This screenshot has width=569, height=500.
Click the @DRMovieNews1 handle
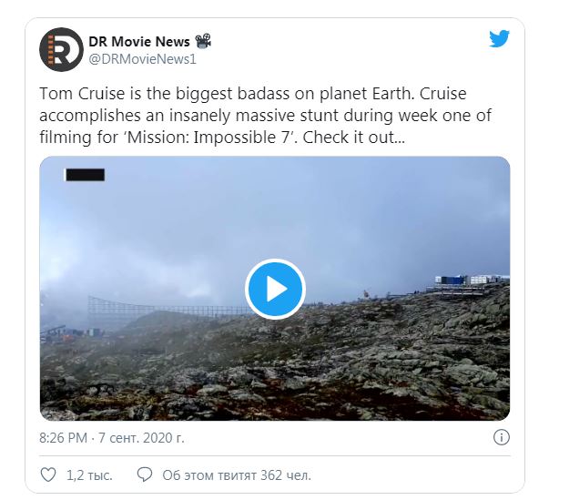pos(142,59)
